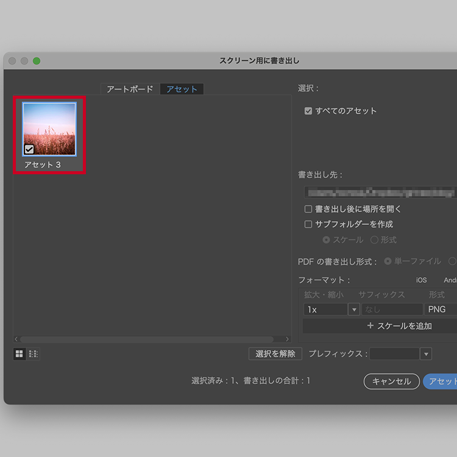Click the 選択を解除 button
Image resolution: width=457 pixels, height=457 pixels.
[275, 353]
